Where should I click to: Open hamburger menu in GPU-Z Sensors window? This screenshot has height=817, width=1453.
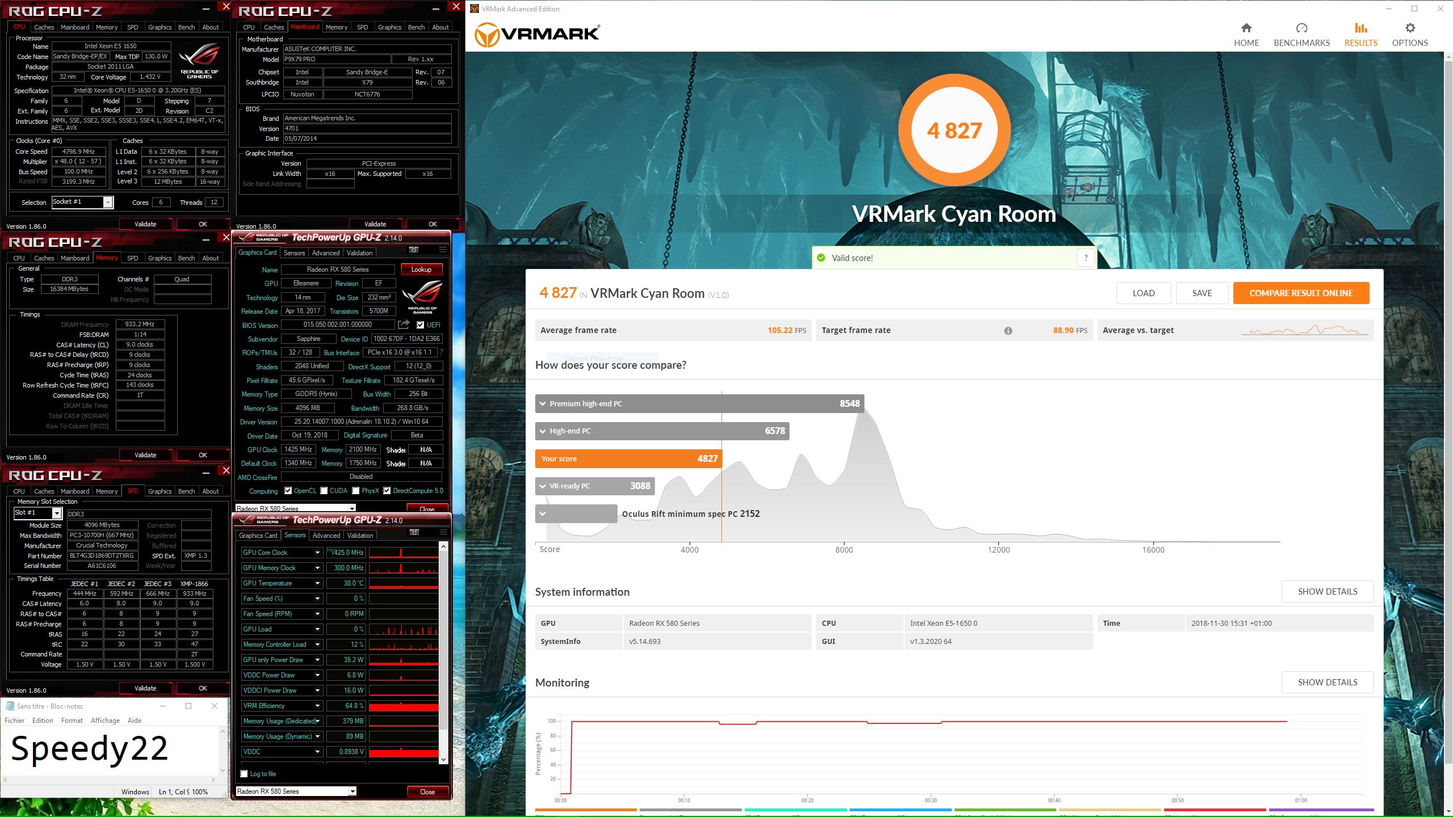(x=443, y=532)
